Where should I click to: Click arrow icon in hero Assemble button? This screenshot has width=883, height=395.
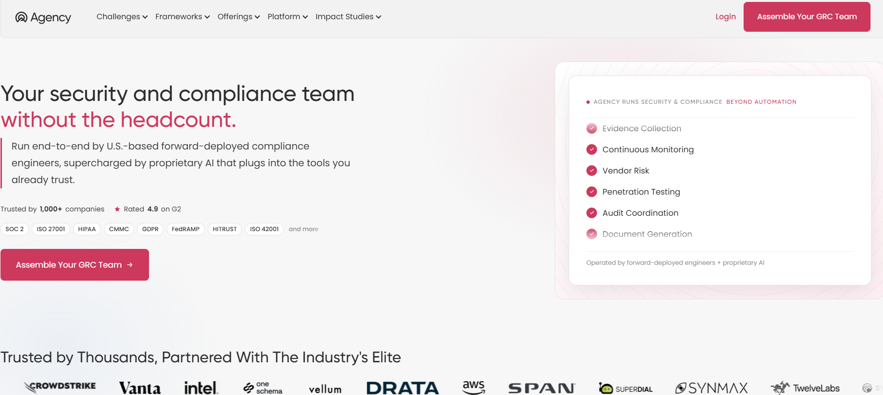pos(130,265)
